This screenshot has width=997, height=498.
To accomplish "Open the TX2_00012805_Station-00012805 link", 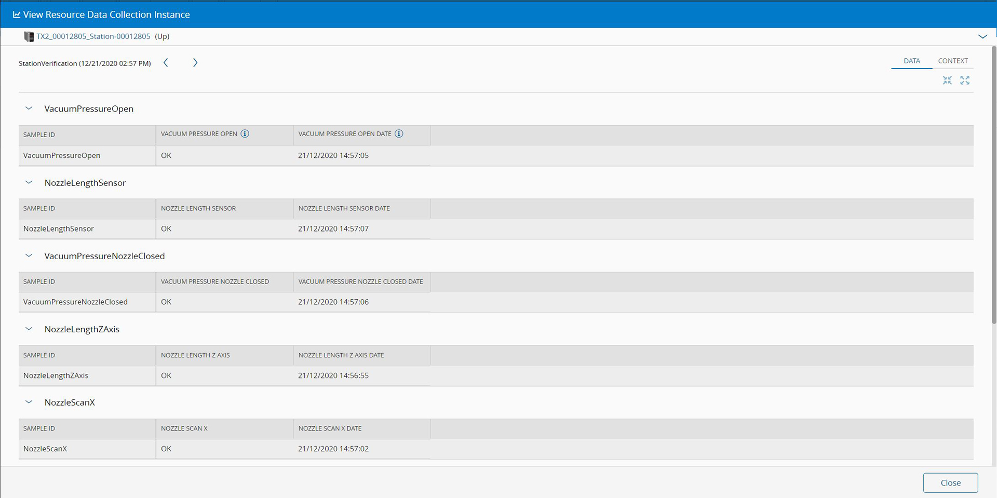I will pos(93,36).
